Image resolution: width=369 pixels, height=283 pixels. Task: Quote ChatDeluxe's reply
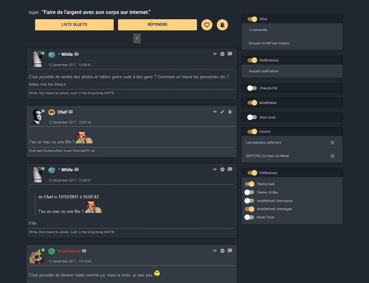(215, 251)
